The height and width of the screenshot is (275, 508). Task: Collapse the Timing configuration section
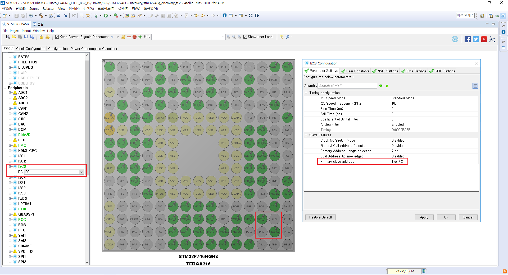306,93
